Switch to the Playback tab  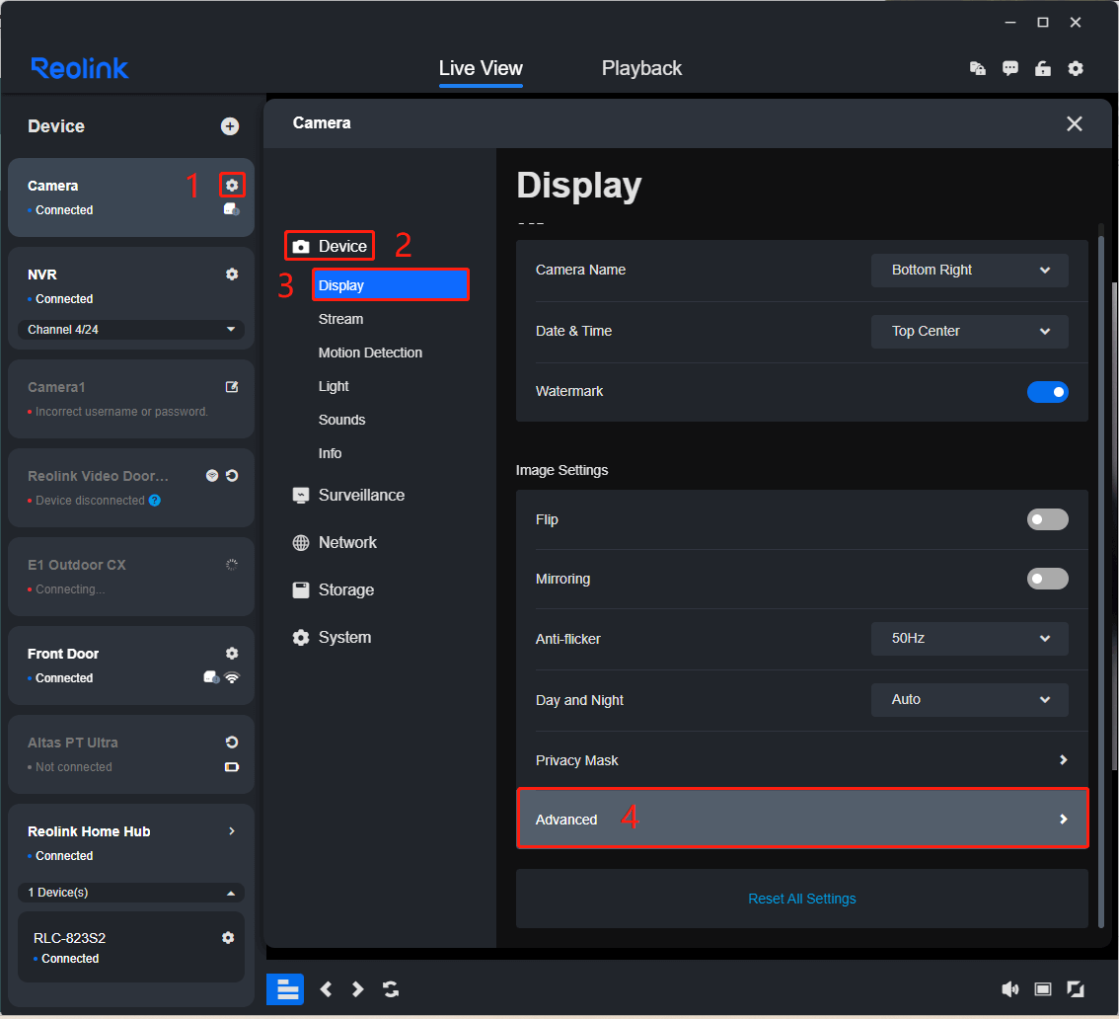(641, 68)
